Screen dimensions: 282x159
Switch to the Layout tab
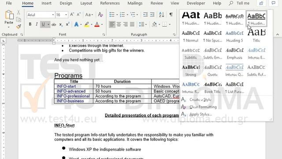point(86,3)
